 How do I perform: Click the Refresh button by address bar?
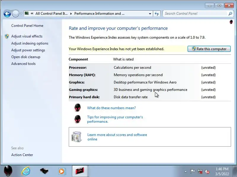click(157, 14)
